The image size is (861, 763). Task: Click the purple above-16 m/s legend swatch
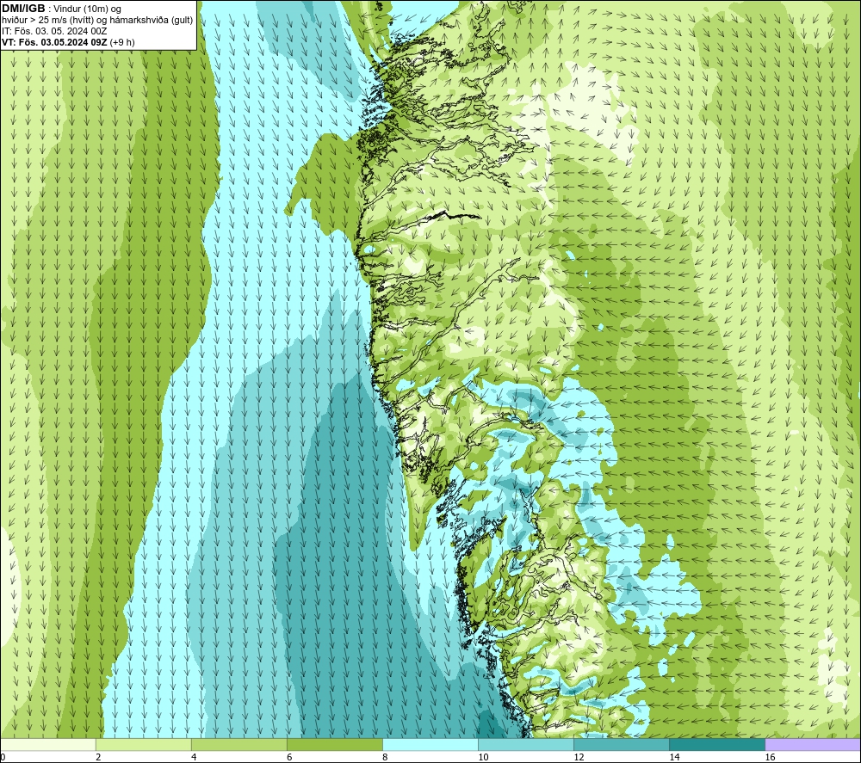tap(813, 745)
